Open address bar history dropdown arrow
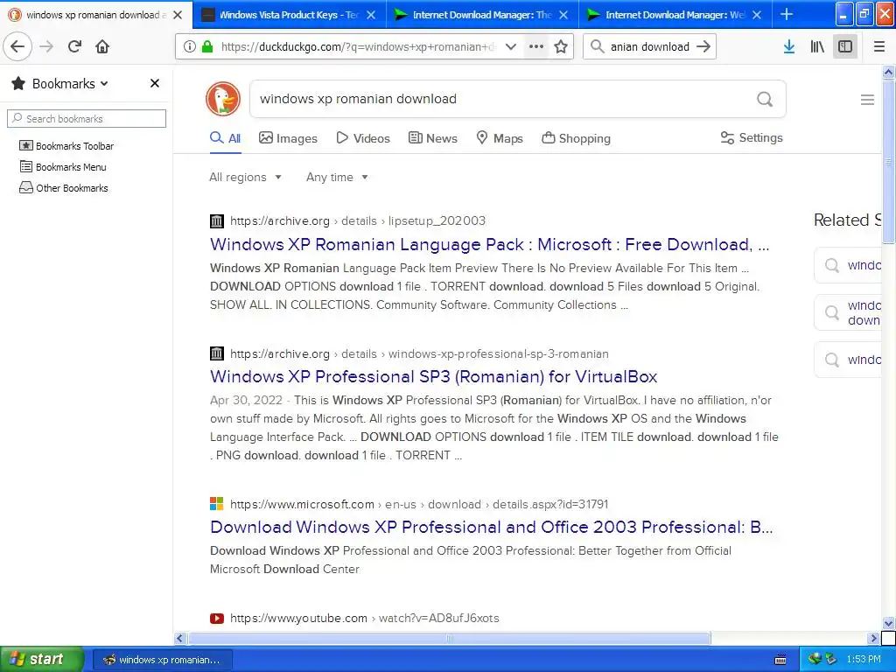This screenshot has width=896, height=672. [x=511, y=47]
